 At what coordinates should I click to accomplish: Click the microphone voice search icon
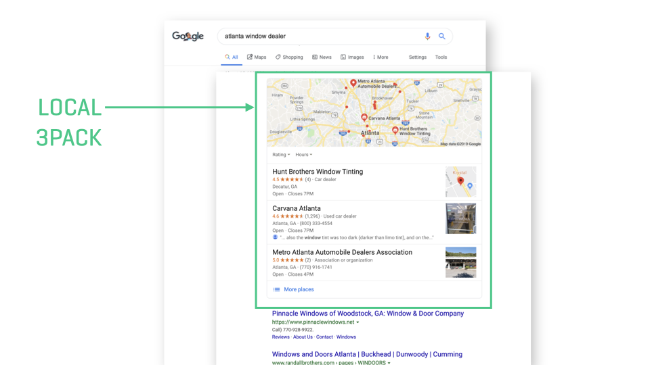pos(427,36)
